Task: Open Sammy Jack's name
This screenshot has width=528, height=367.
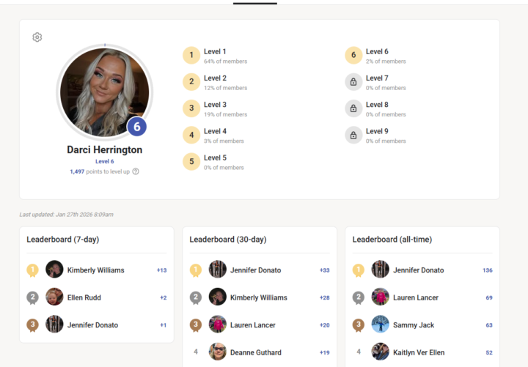Action: tap(414, 325)
